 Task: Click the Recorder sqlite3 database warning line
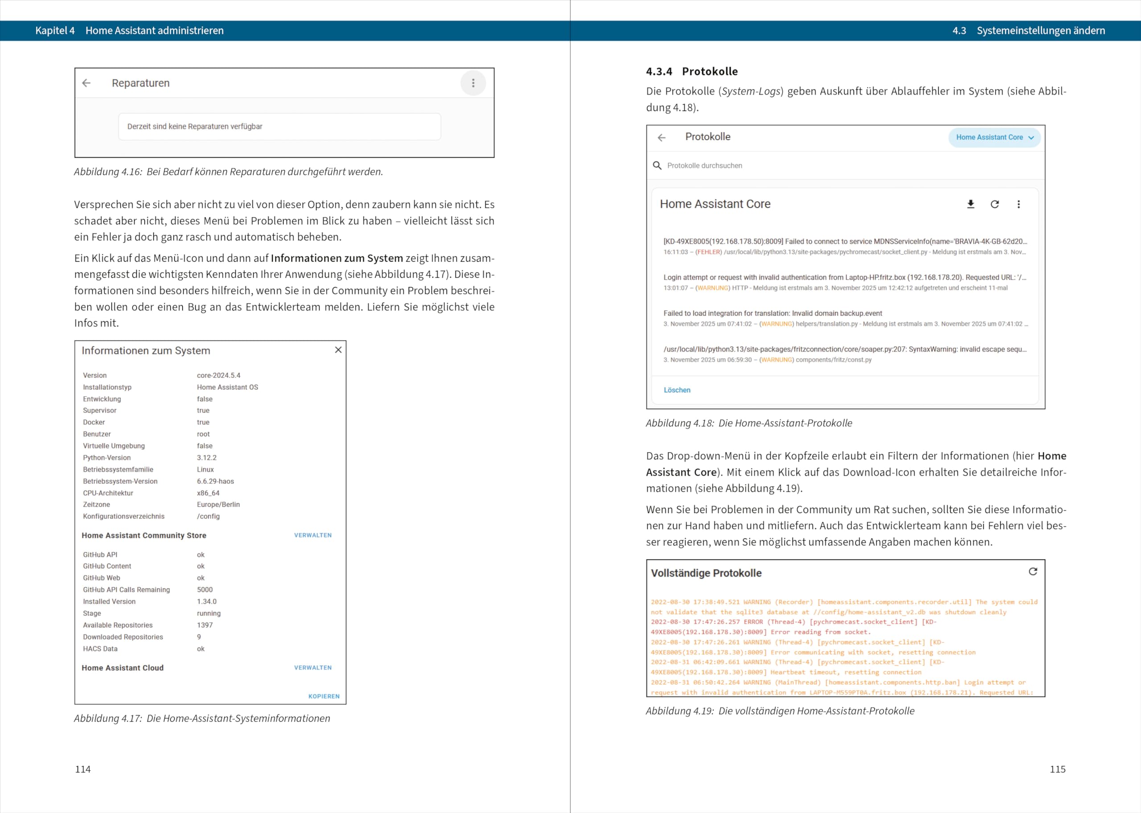(844, 607)
